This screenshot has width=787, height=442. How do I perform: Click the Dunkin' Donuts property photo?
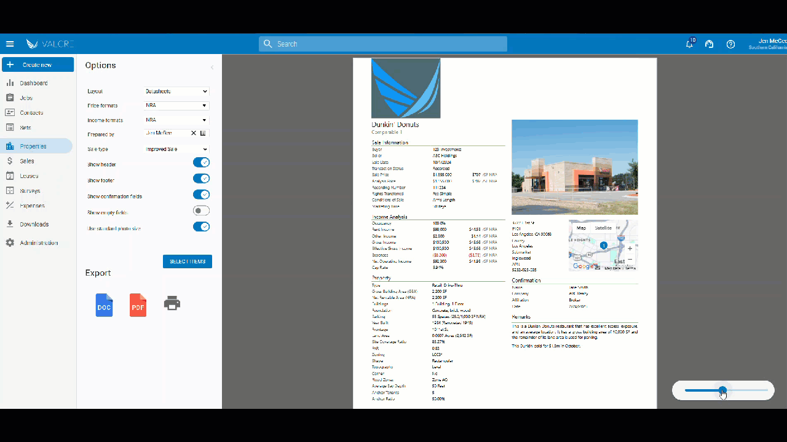click(575, 167)
